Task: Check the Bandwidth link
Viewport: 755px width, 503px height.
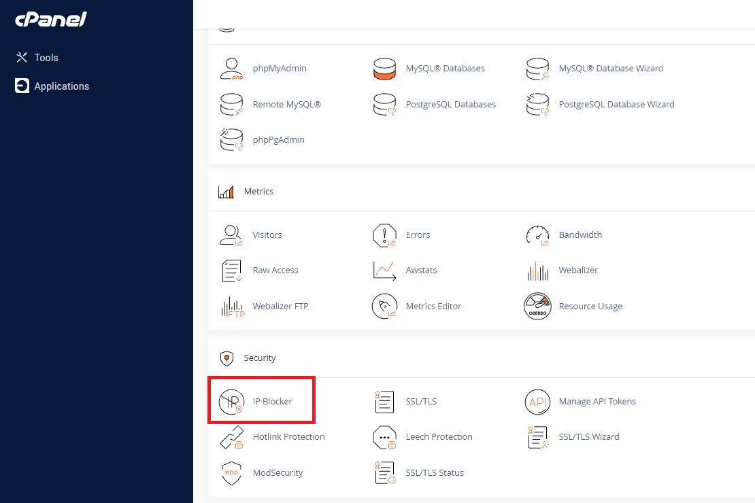Action: [580, 235]
